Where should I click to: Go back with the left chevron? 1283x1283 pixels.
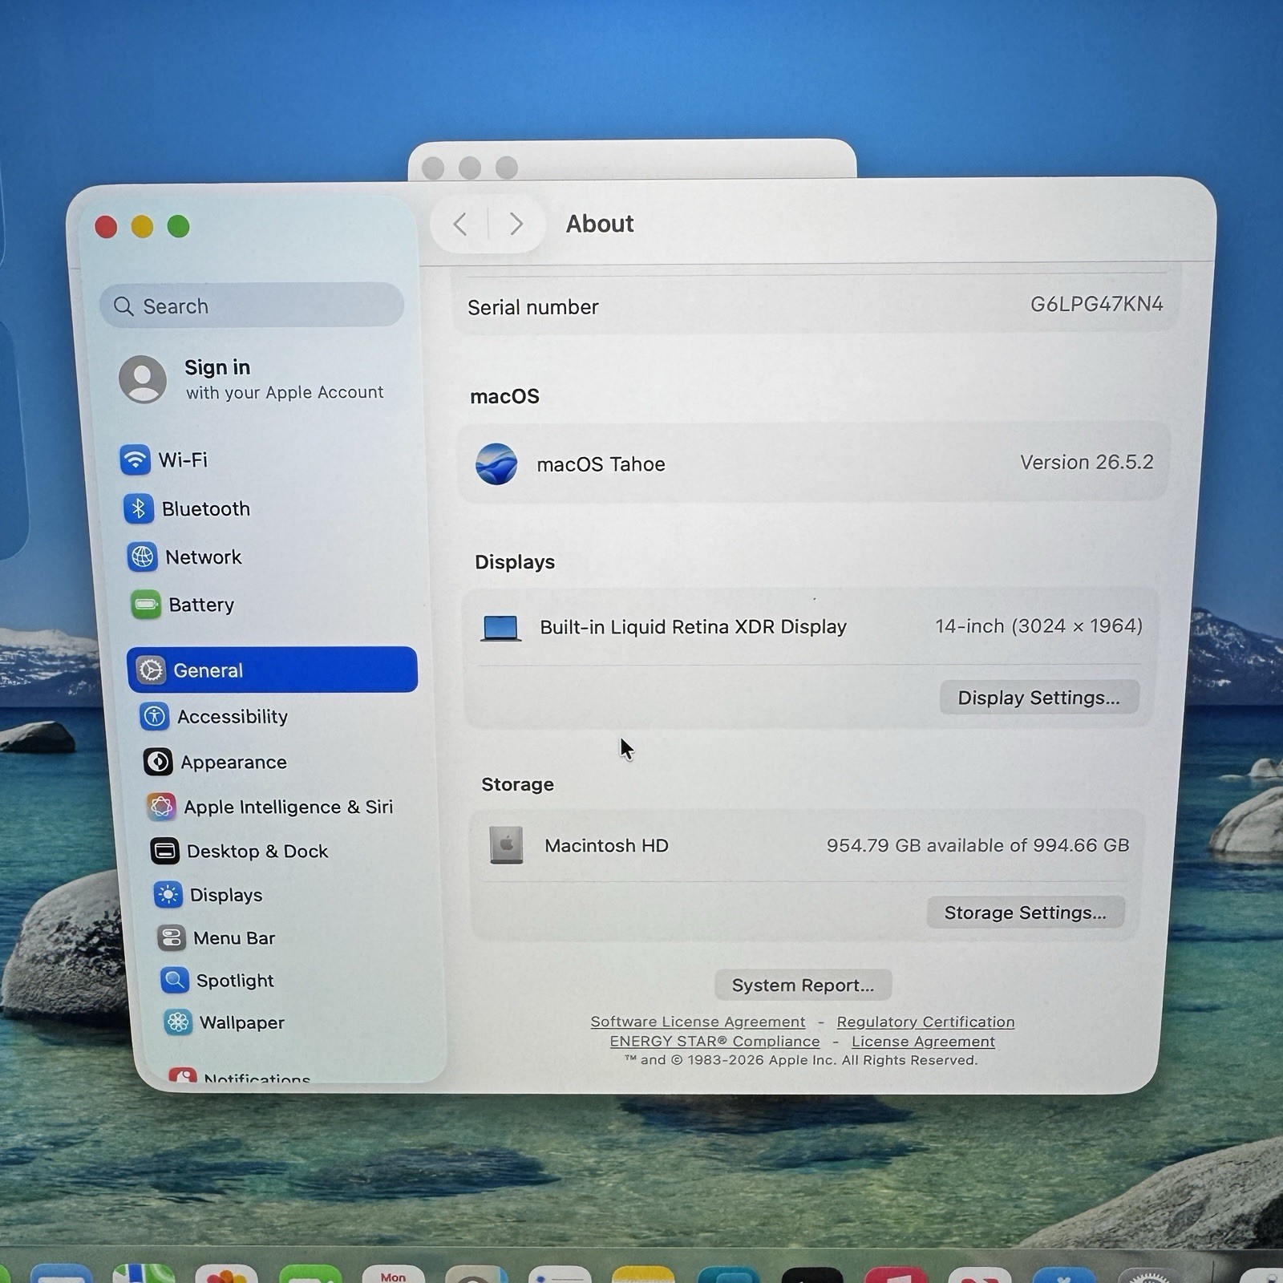[x=460, y=224]
